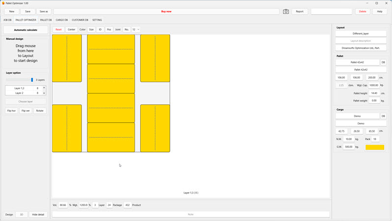Image resolution: width=392 pixels, height=221 pixels.
Task: Open the SETTING tab
Action: tap(97, 20)
